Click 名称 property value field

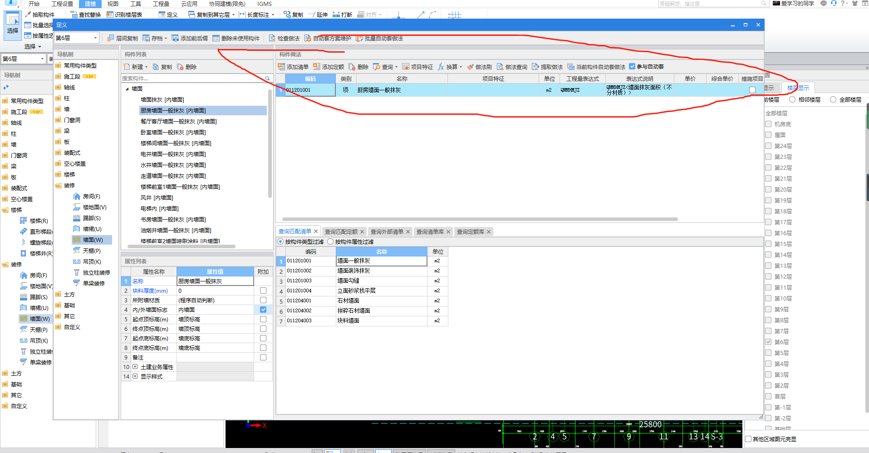click(x=215, y=281)
